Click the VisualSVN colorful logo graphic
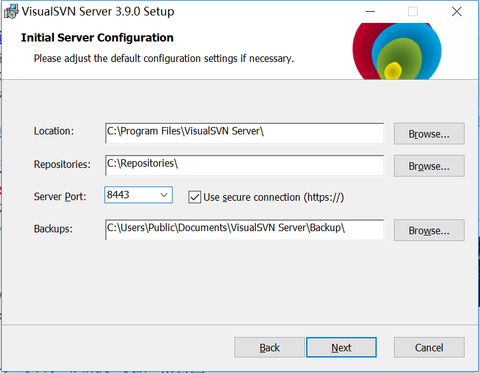The image size is (480, 373). pos(396,52)
